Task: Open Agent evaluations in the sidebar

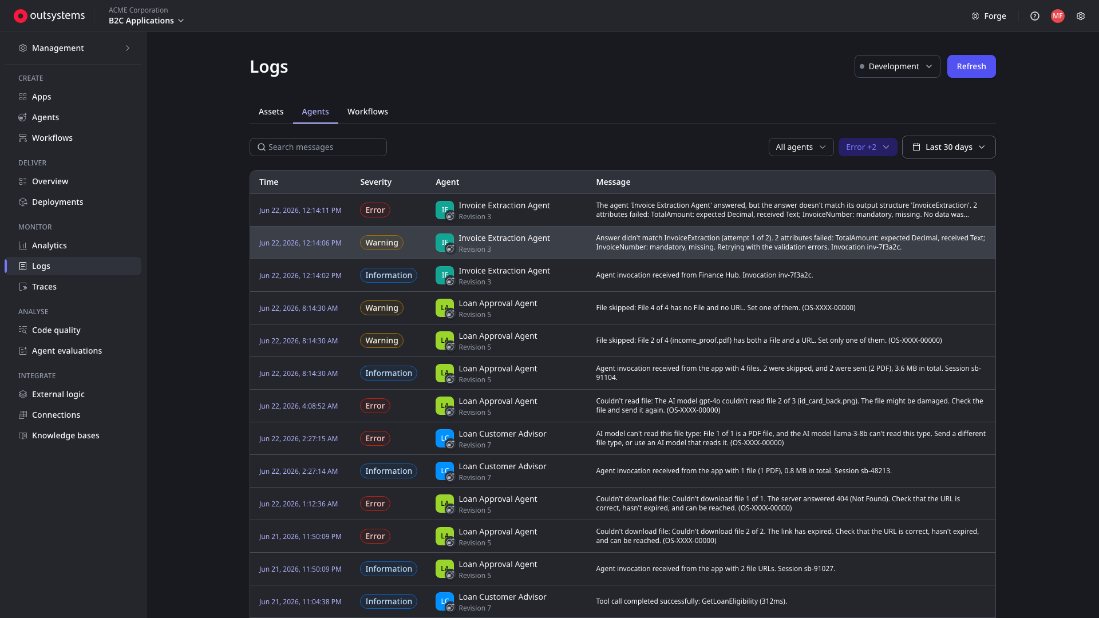Action: tap(73, 351)
